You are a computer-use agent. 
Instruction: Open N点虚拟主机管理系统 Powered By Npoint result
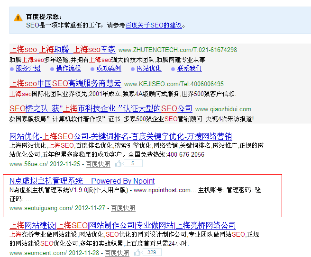click(82, 181)
